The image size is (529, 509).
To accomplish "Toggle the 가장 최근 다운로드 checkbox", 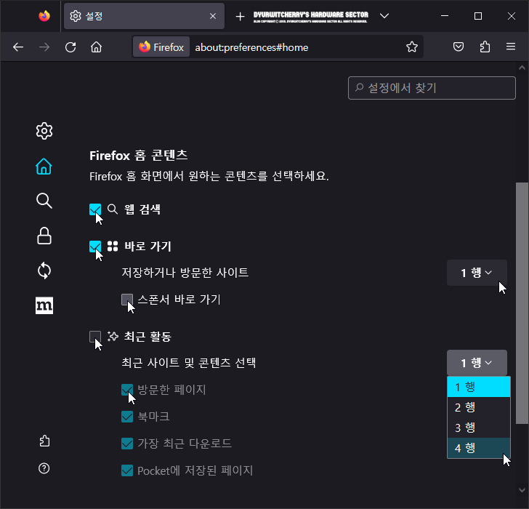I will 127,443.
